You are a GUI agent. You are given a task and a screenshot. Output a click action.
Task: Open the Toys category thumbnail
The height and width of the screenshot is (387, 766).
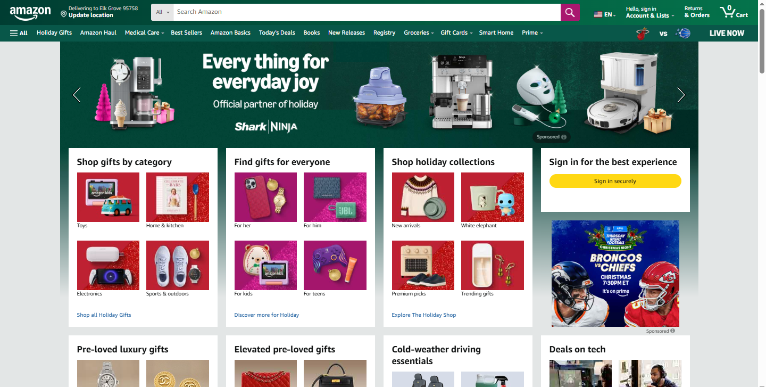click(x=108, y=197)
